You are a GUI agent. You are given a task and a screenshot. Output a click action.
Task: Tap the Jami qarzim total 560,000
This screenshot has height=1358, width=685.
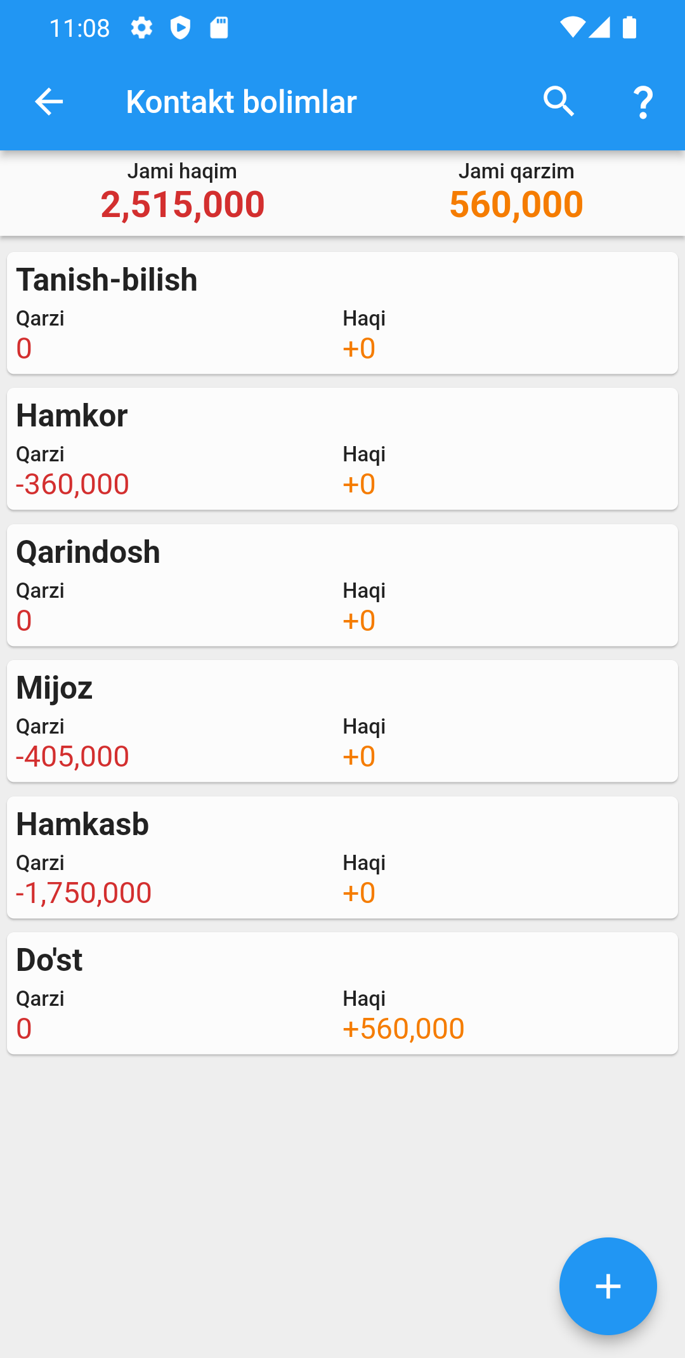click(x=516, y=204)
